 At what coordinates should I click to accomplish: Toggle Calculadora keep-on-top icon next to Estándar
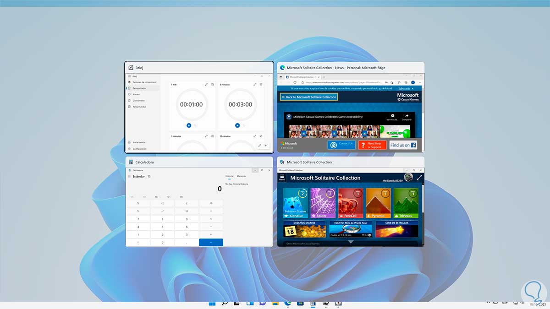pos(149,176)
